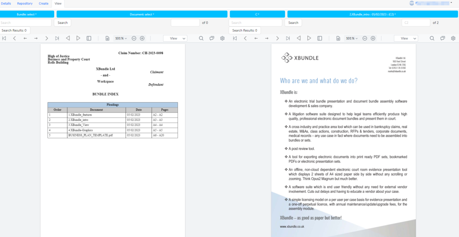
Task: Click right-pointing triangle in Bundle Index pane
Action: [78, 39]
